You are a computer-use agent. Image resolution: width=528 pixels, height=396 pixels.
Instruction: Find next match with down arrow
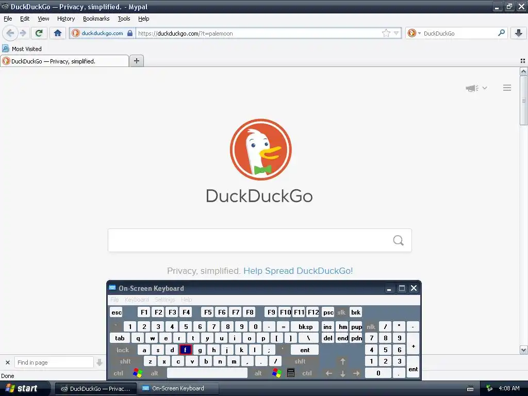pos(100,362)
